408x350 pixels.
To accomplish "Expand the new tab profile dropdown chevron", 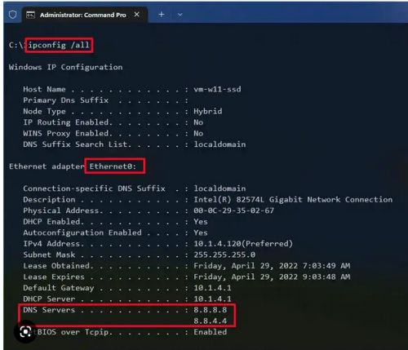I will click(x=180, y=15).
